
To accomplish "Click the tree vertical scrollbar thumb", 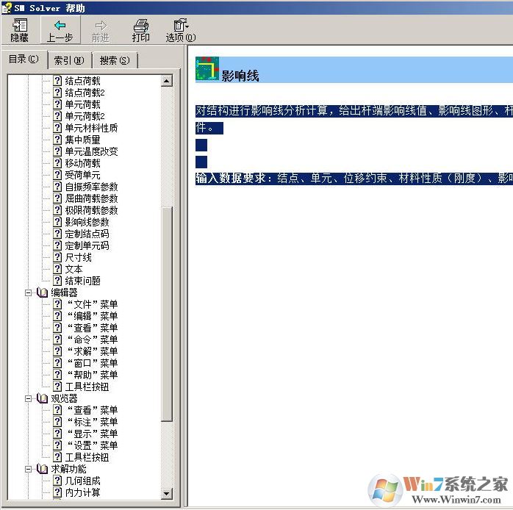I will [x=167, y=314].
